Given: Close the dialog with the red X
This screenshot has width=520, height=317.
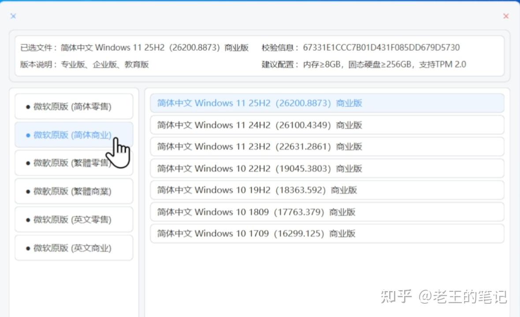Looking at the screenshot, I should pyautogui.click(x=506, y=16).
